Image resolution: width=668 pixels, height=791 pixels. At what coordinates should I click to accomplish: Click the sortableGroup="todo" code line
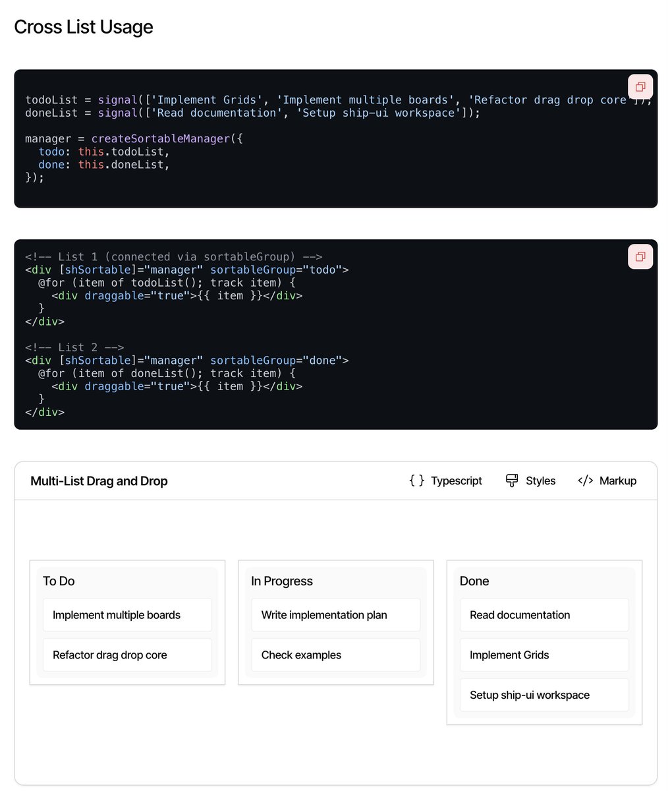pos(186,270)
